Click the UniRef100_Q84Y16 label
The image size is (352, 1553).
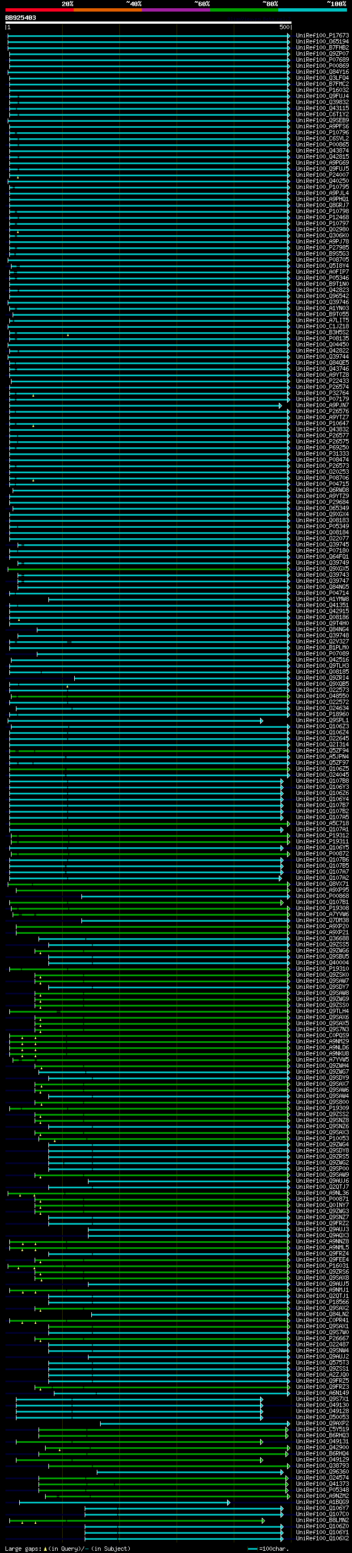coord(322,72)
